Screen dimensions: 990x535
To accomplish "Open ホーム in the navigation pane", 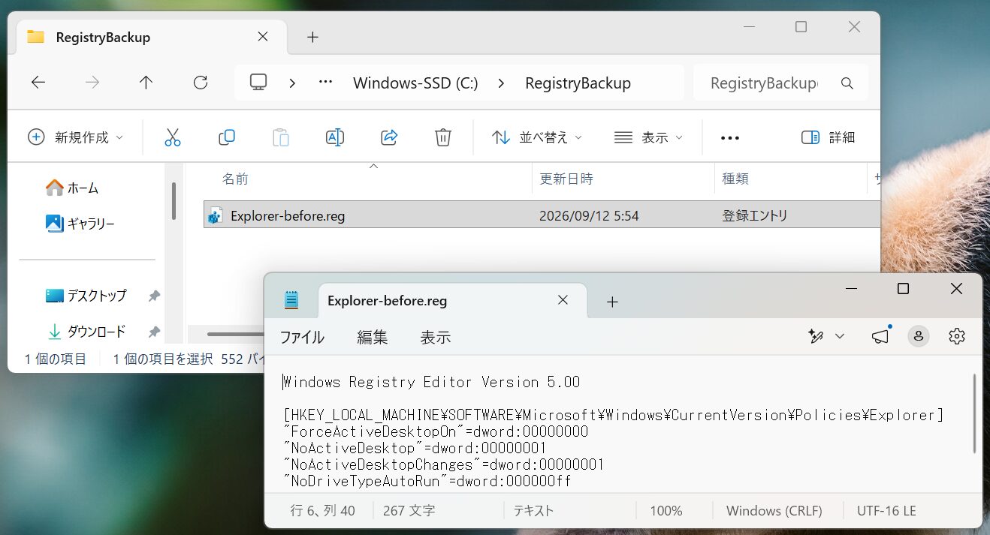I will tap(72, 188).
